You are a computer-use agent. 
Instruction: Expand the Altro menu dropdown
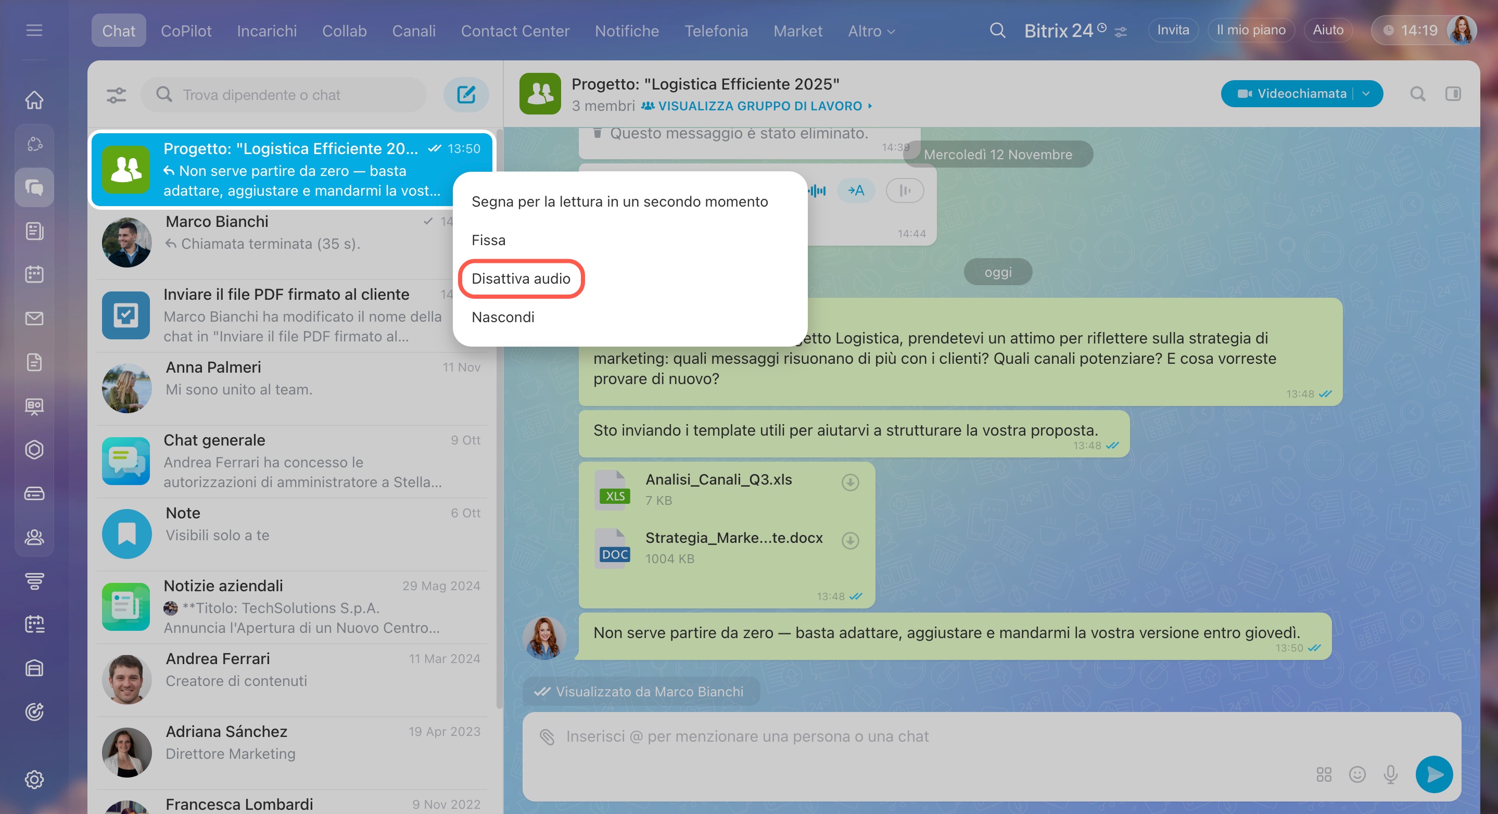(871, 31)
